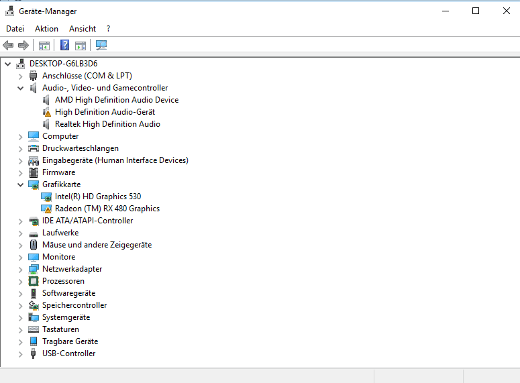Click the keyboard icon beside Tastaturen
520x383 pixels.
(34, 329)
